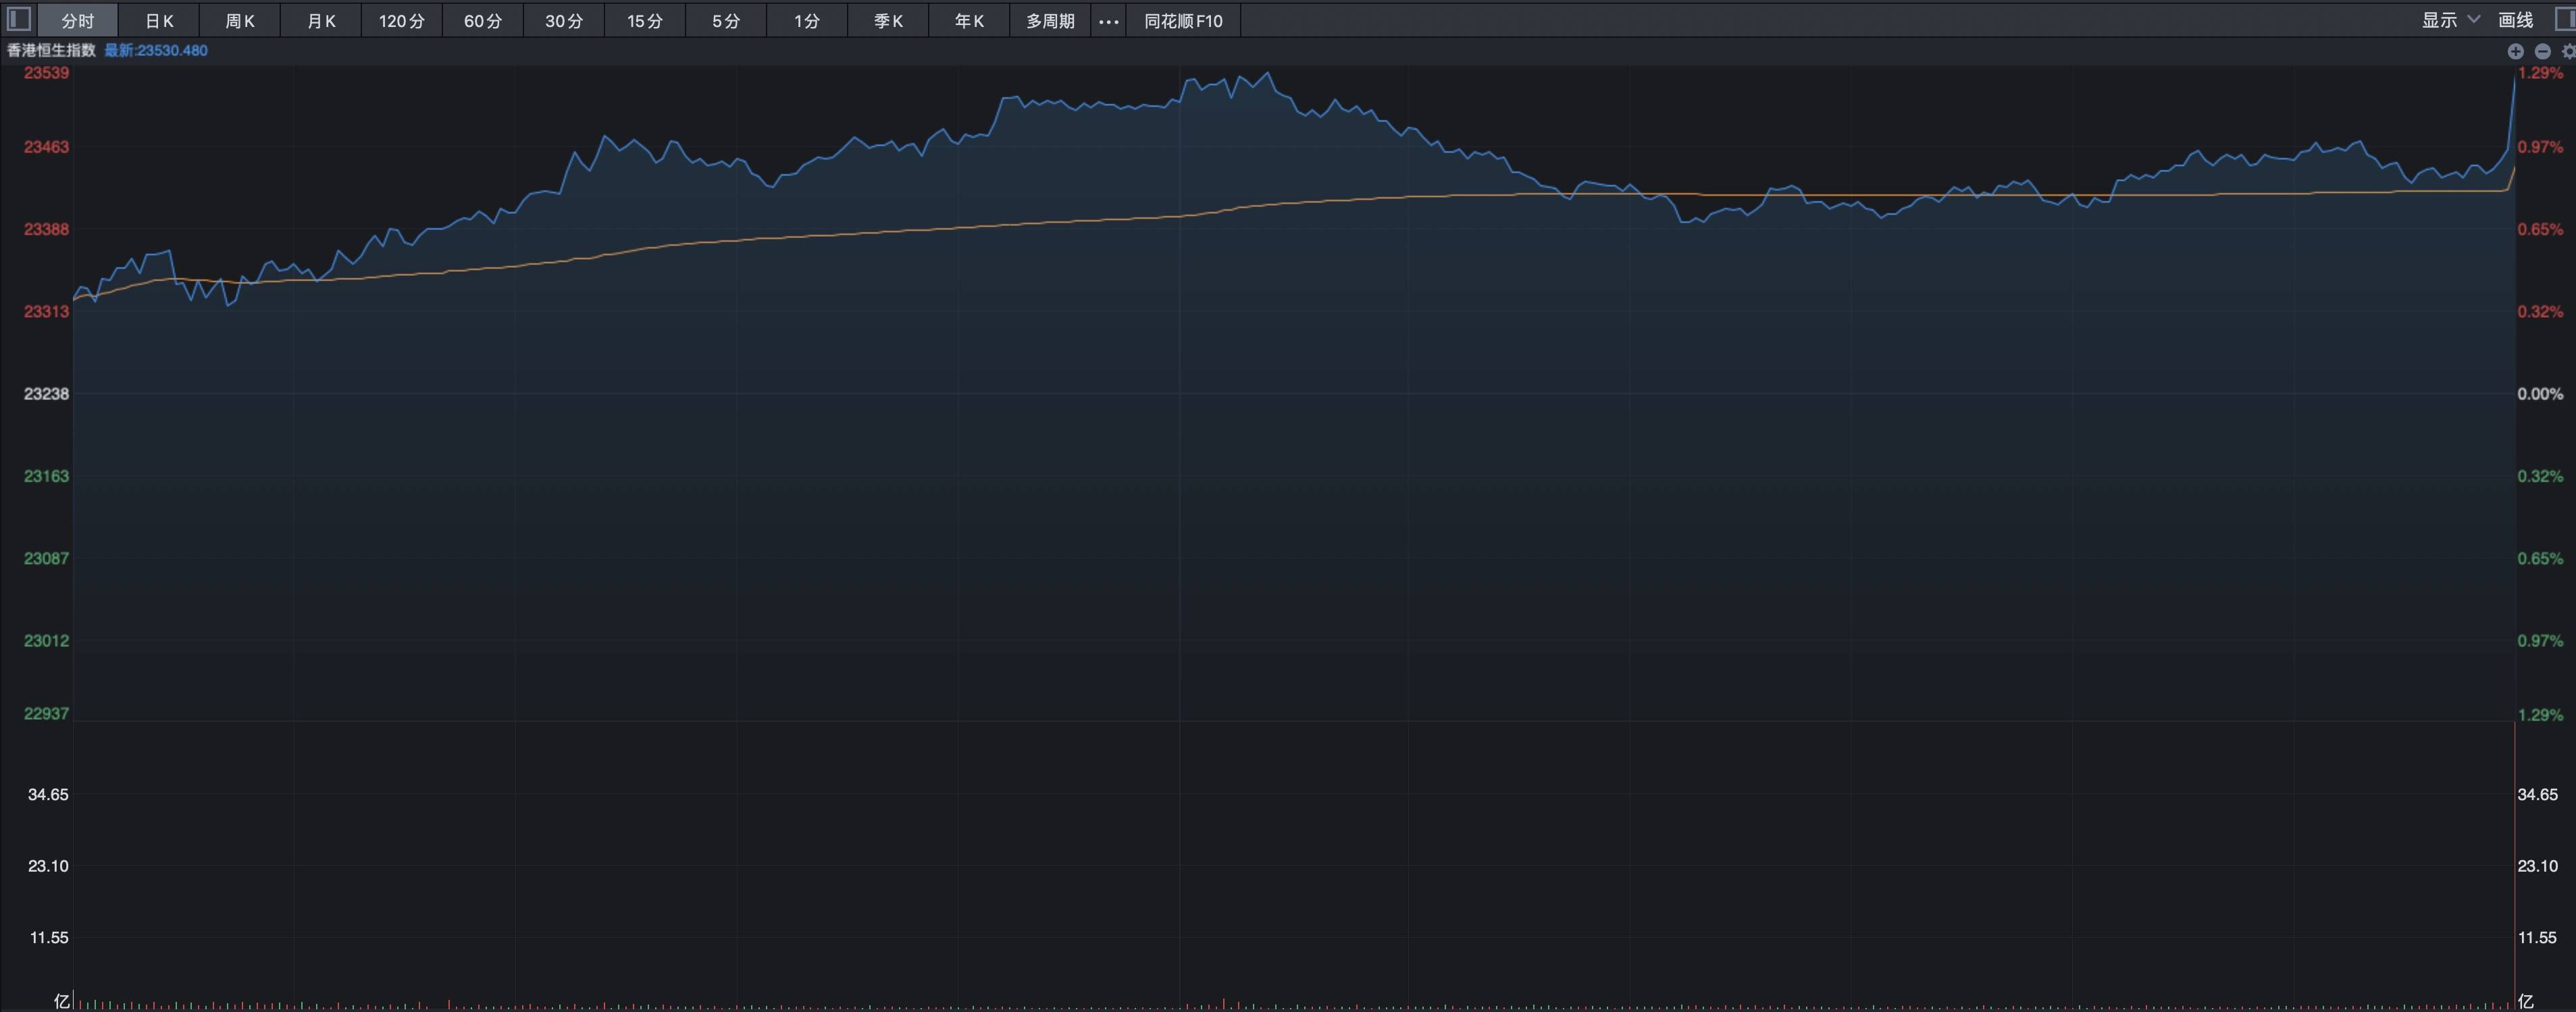Click the intraday price peak on chart
The width and height of the screenshot is (2576, 1012).
coord(1269,73)
